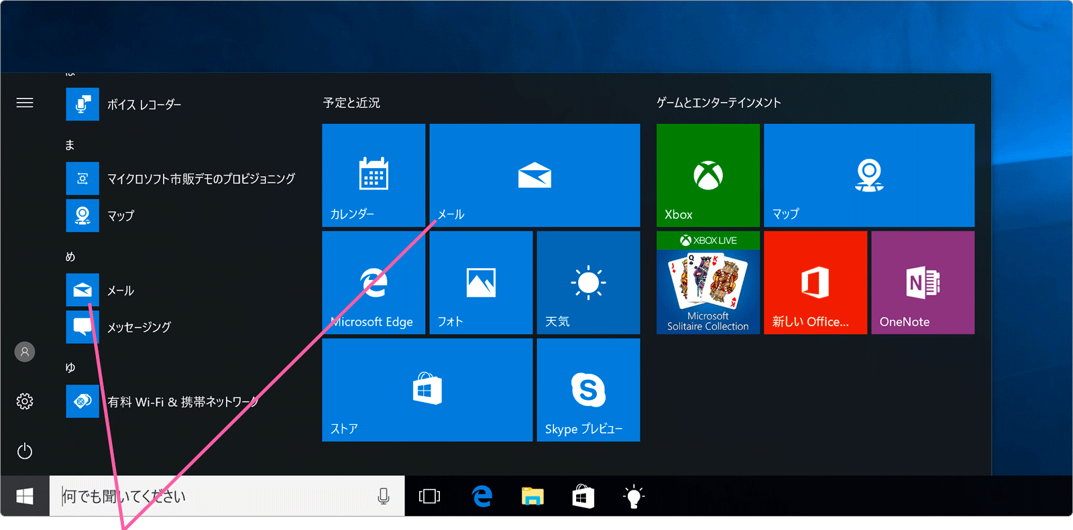This screenshot has height=530, width=1073.
Task: Open the ストア tile
Action: 427,389
